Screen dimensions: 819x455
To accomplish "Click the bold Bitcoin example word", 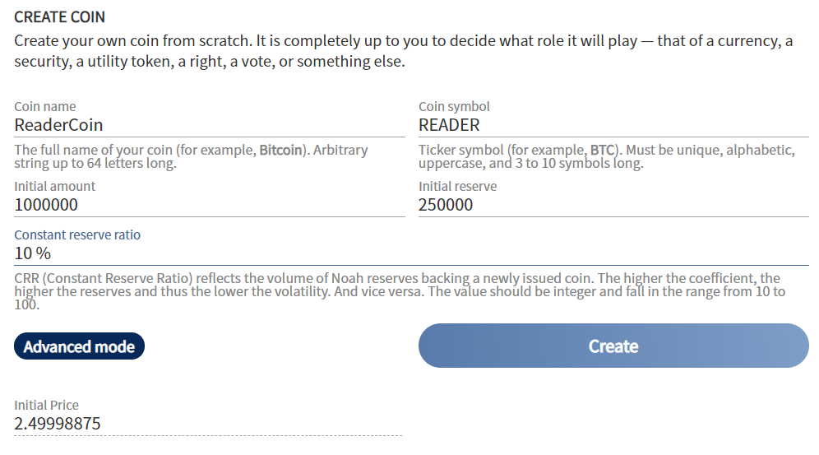I will pyautogui.click(x=280, y=151).
